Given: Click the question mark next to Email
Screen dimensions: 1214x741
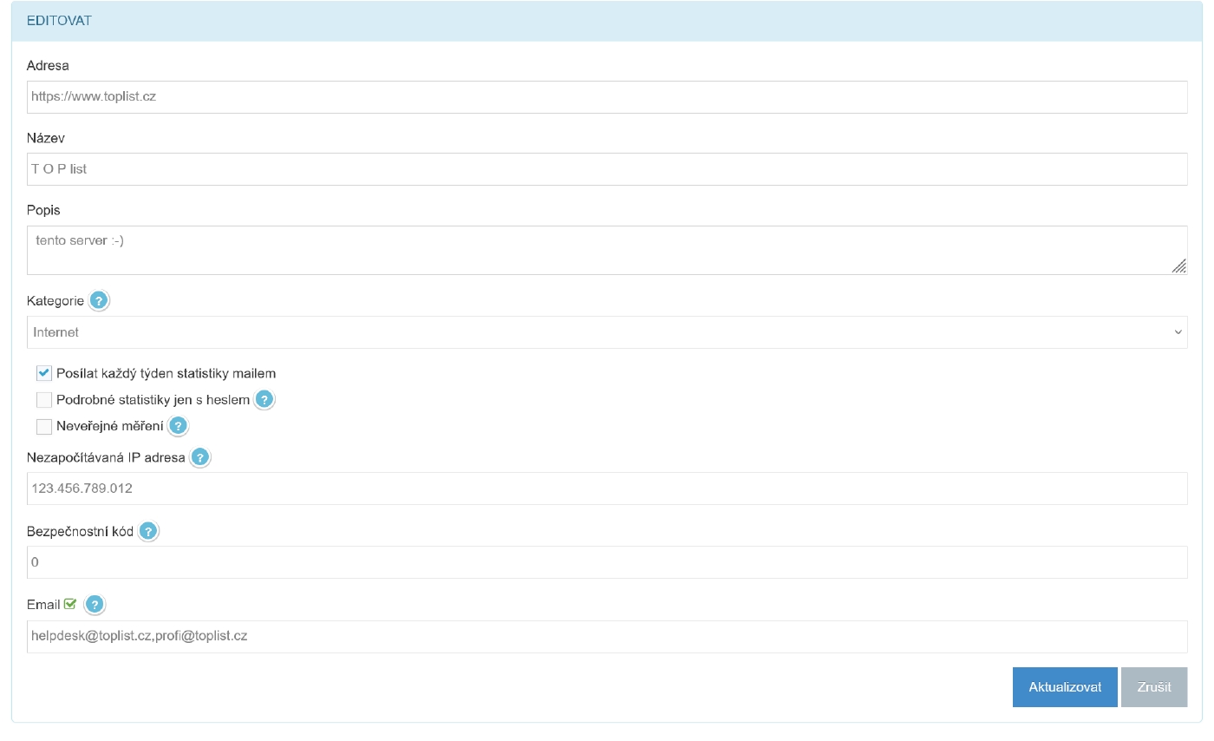Looking at the screenshot, I should (95, 605).
